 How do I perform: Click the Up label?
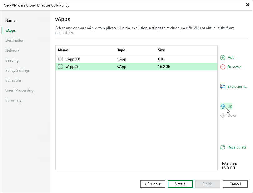pyautogui.click(x=230, y=106)
